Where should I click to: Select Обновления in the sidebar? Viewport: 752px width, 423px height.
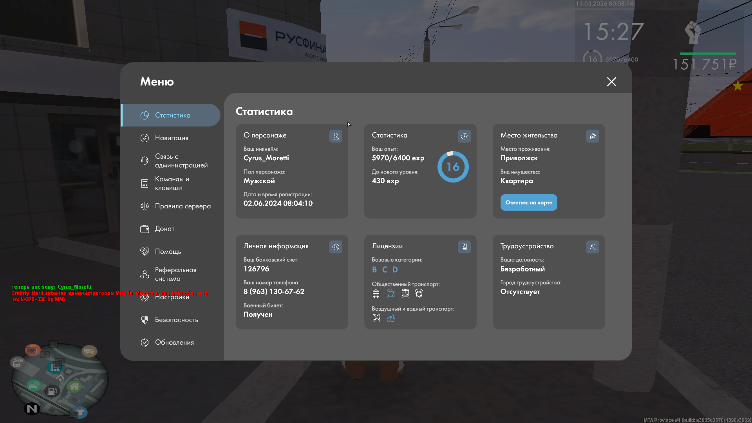(174, 342)
